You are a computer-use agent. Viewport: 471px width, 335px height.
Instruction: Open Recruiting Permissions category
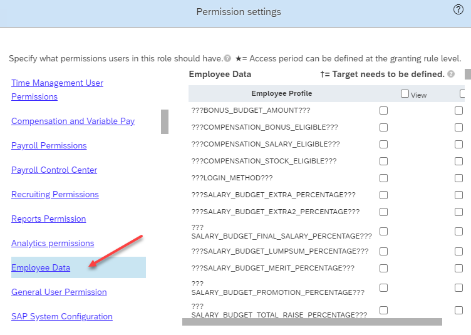[x=55, y=194]
